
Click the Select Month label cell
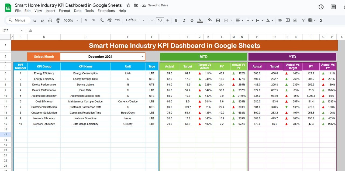point(44,57)
